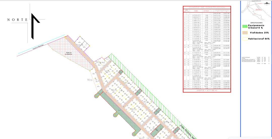Select the 'SUPERFICIE = 97,711.585 m2' total

207,90
